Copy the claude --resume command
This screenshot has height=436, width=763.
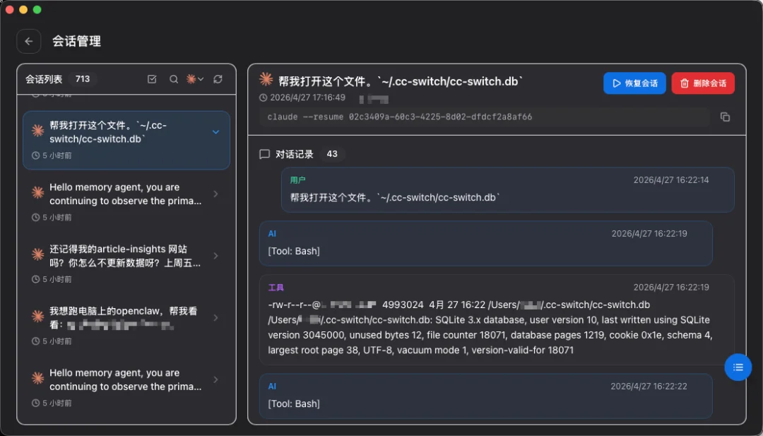pyautogui.click(x=725, y=117)
